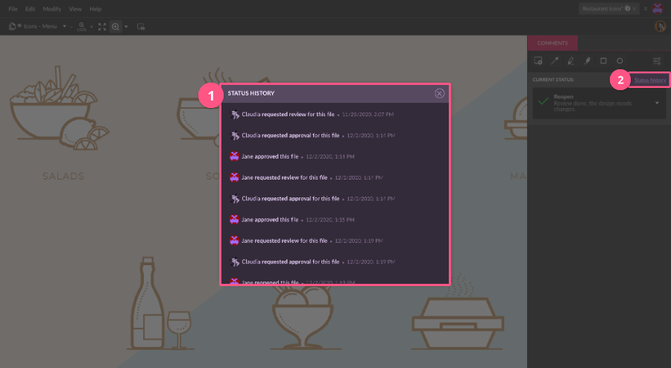Select the add comment pin tool
The width and height of the screenshot is (671, 368).
pos(538,60)
